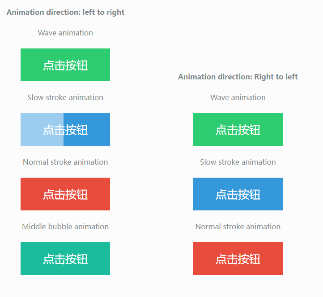Select the 'Animation direction: Right to left' heading
This screenshot has height=297, width=323.
pos(238,77)
